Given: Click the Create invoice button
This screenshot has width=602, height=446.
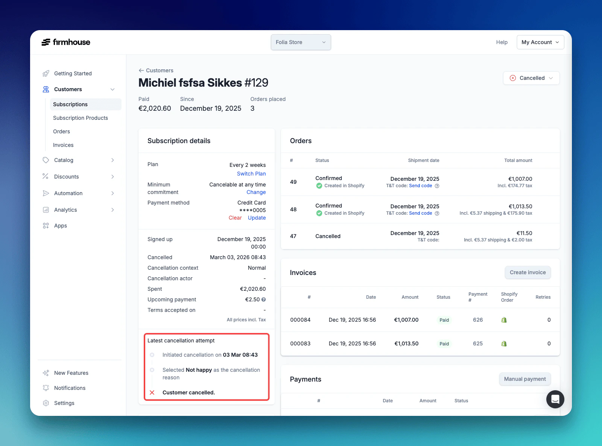Looking at the screenshot, I should click(x=528, y=272).
